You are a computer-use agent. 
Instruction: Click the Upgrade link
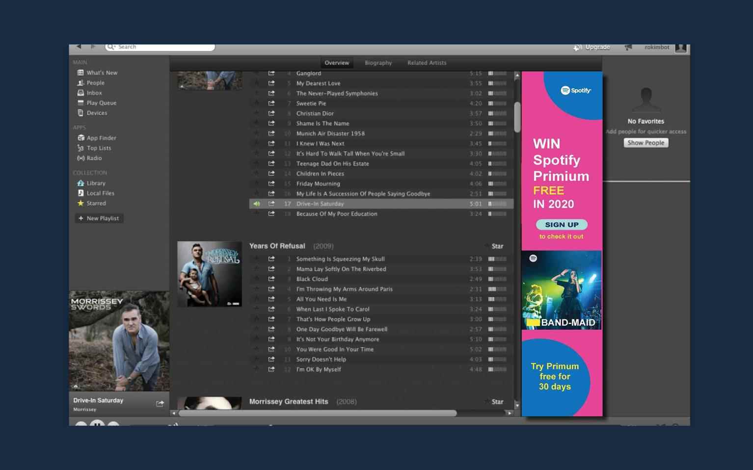(x=592, y=48)
